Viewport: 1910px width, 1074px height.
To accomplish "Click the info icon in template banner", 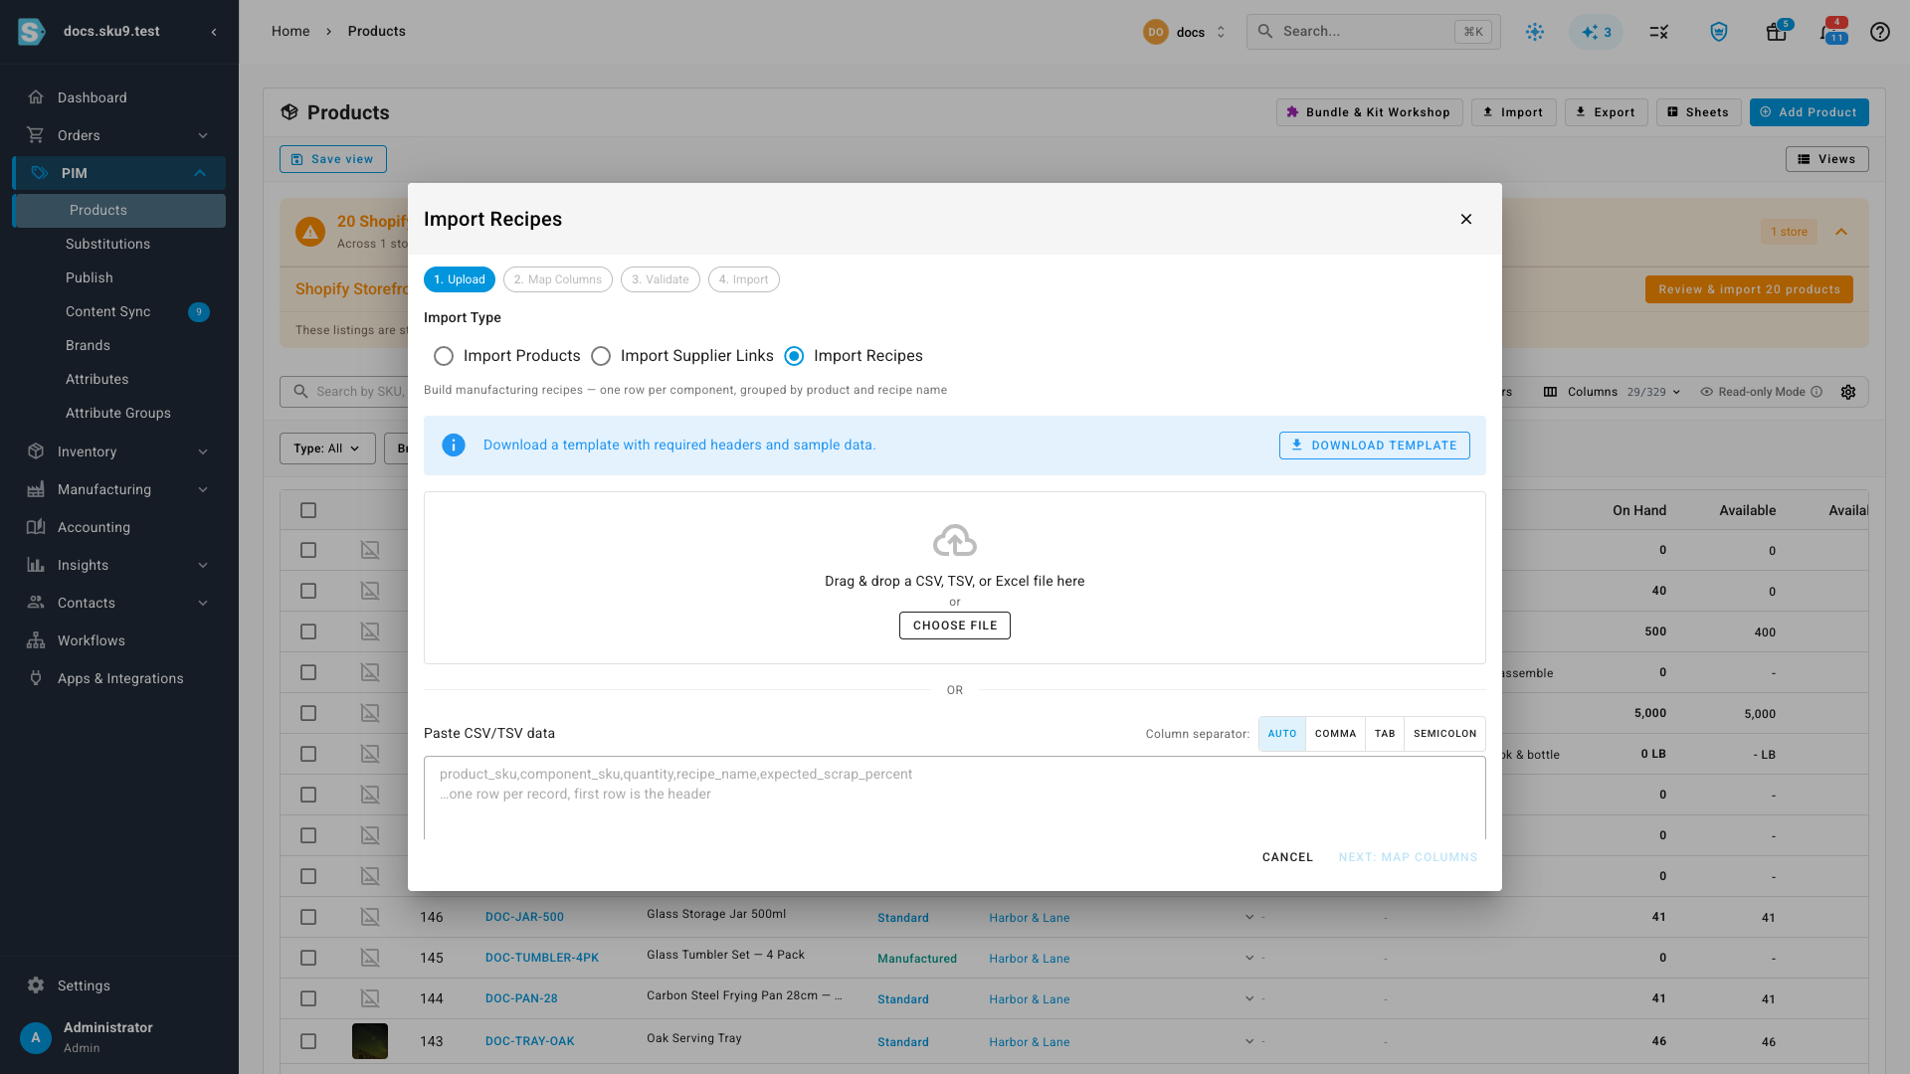I will pos(454,446).
